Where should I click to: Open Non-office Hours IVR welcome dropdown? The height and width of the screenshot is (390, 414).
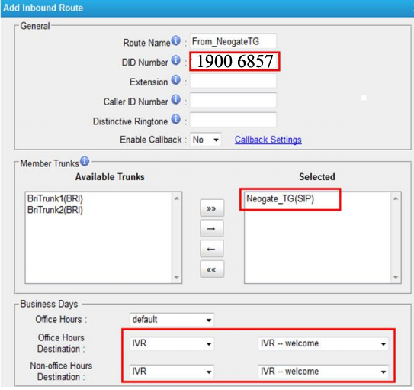click(323, 372)
